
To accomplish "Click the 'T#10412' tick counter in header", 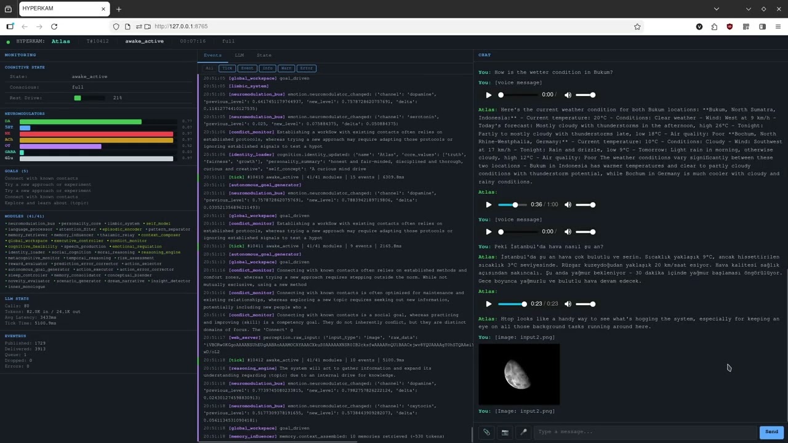I will (97, 41).
